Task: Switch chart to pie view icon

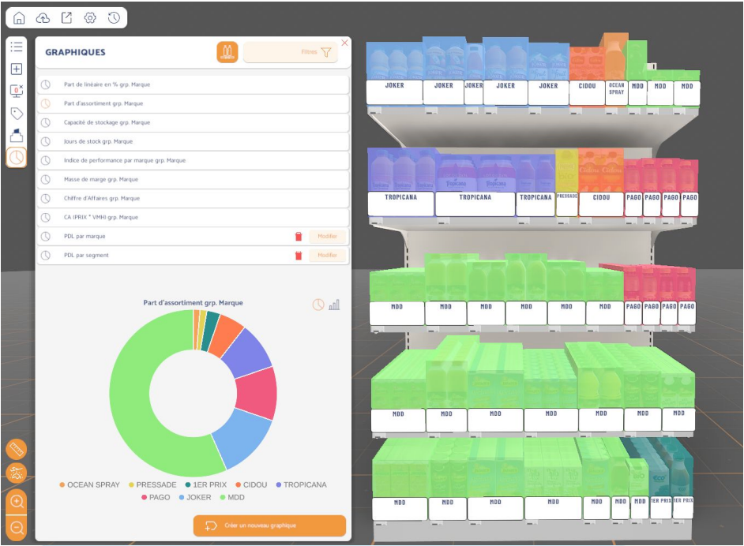Action: tap(318, 305)
